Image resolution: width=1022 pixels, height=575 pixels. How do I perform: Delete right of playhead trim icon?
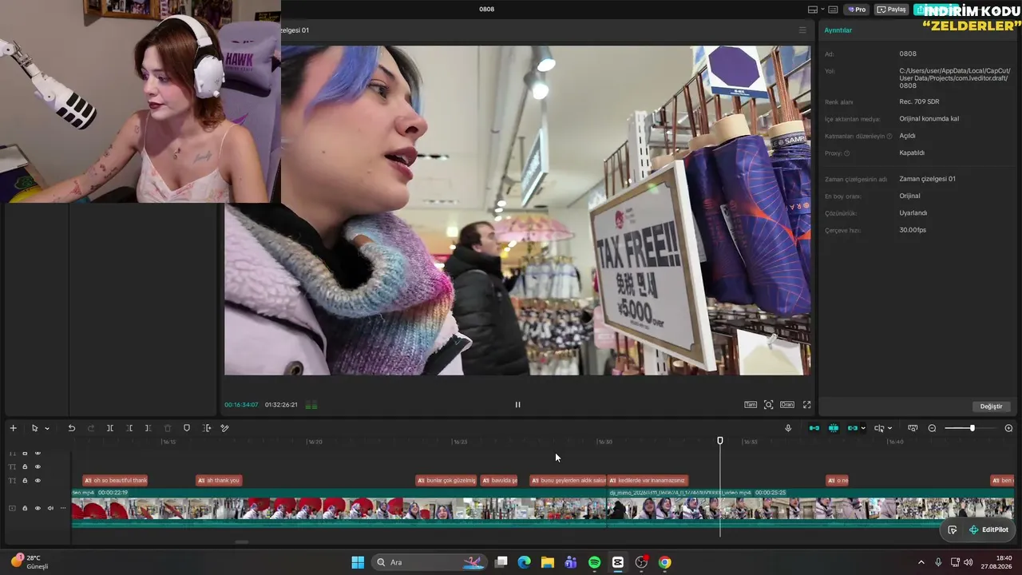(x=148, y=428)
